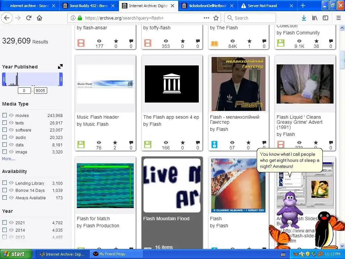This screenshot has height=259, width=345.
Task: Bookmark this page with the star icon
Action: coord(216,18)
